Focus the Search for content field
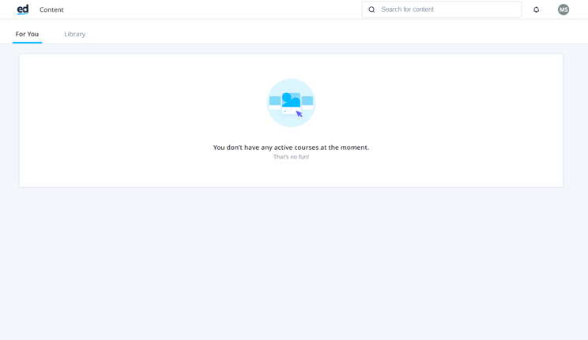This screenshot has width=588, height=340. click(447, 9)
